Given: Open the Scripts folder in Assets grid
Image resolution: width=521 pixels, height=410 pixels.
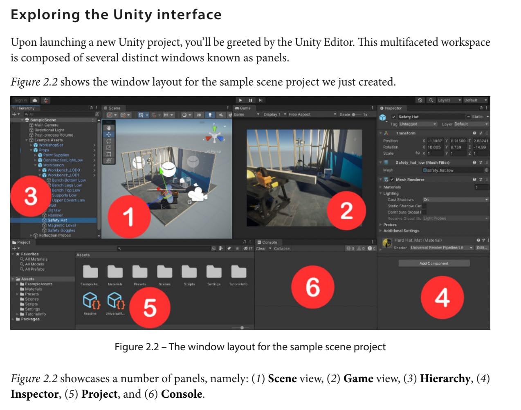Looking at the screenshot, I should click(x=189, y=275).
